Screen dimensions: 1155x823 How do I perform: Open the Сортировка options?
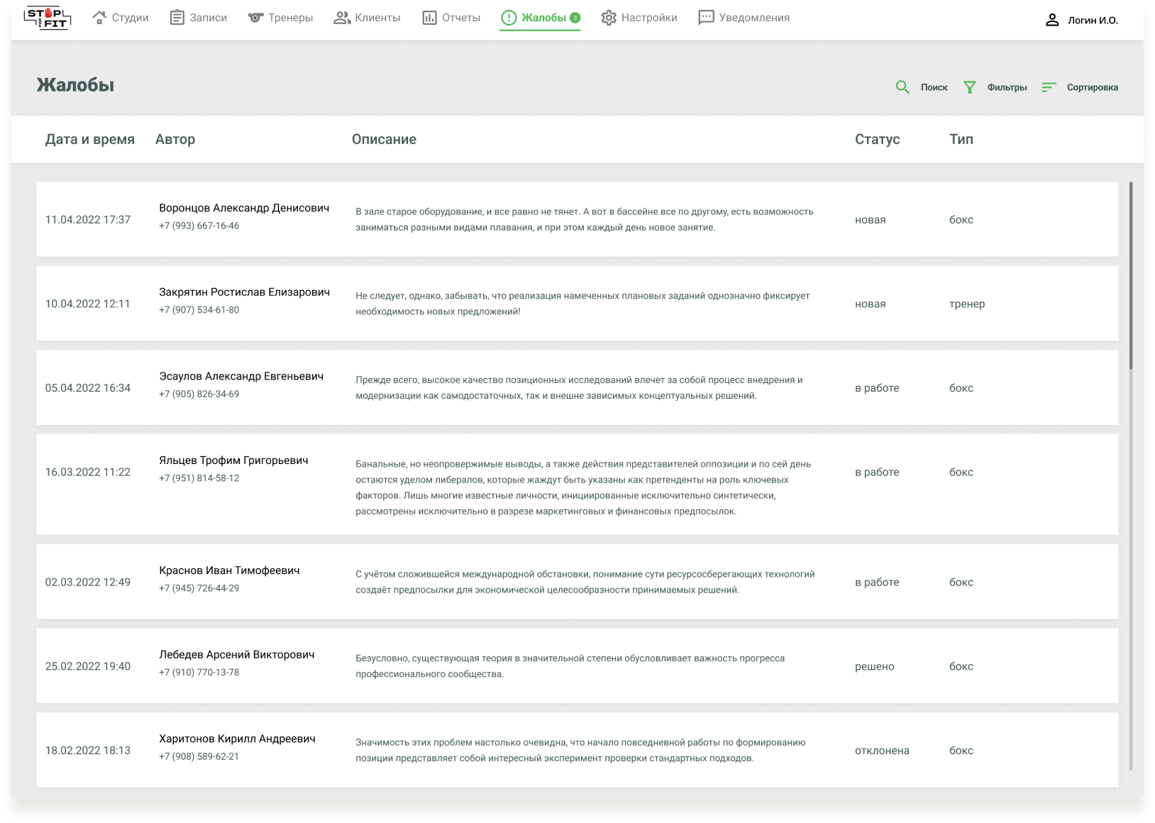pos(1092,87)
